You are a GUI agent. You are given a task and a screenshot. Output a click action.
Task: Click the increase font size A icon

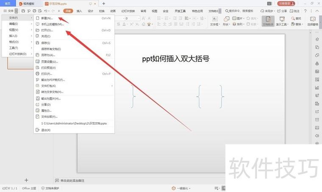pos(143,18)
